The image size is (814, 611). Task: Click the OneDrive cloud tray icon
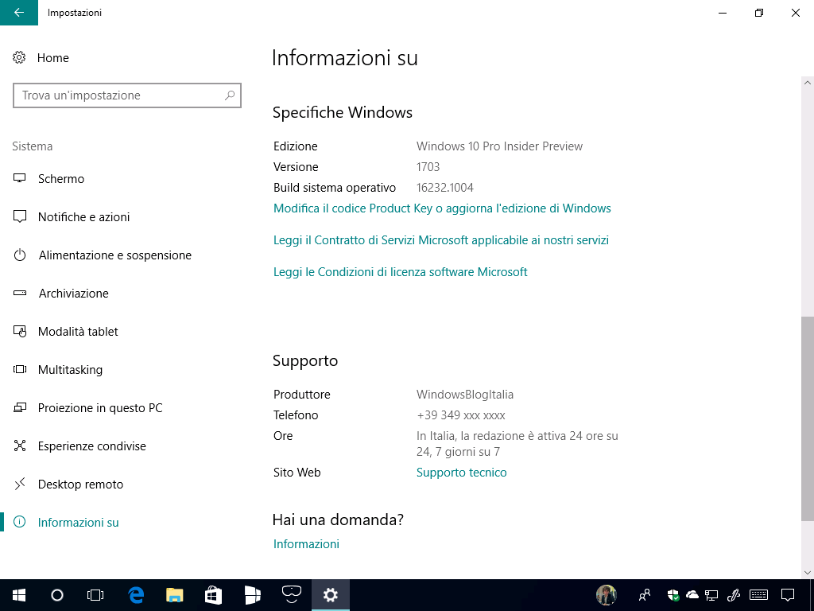click(692, 595)
